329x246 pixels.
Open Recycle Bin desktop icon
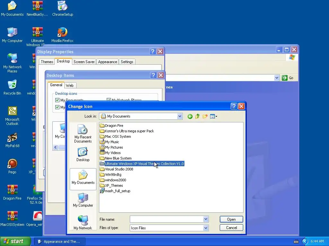coord(12,87)
